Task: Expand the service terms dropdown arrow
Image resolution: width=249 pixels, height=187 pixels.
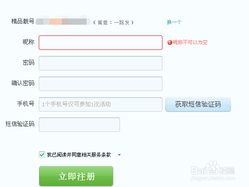Action: point(119,155)
